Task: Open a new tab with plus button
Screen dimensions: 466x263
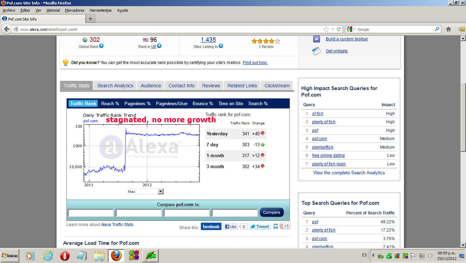Action: coord(90,19)
